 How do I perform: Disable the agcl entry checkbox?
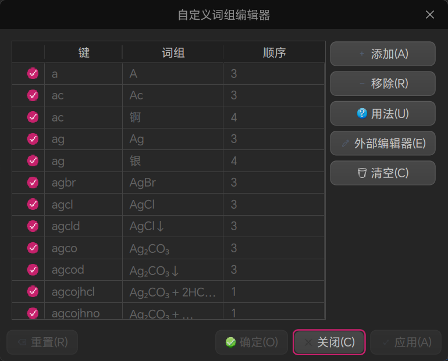click(x=33, y=204)
